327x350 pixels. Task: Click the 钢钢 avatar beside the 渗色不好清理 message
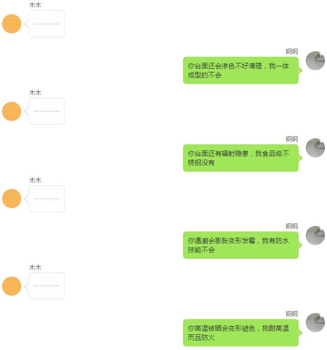point(315,61)
